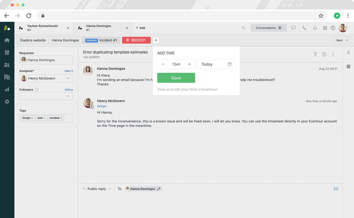The height and width of the screenshot is (218, 354).
Task: Click Henry McGovern message avatar
Action: [x=88, y=103]
